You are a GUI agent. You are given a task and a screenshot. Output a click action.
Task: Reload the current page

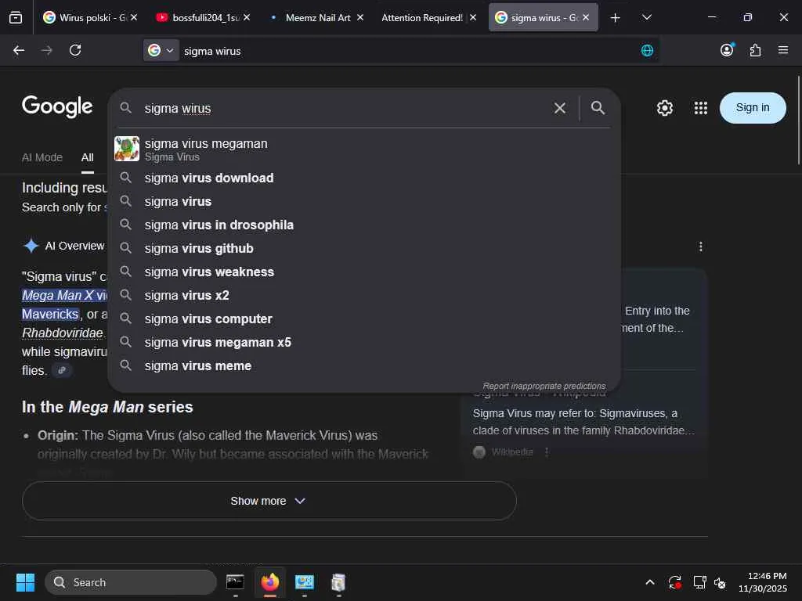75,50
